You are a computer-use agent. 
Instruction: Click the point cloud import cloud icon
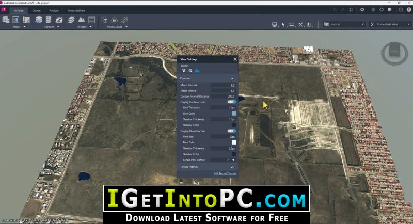pyautogui.click(x=104, y=20)
